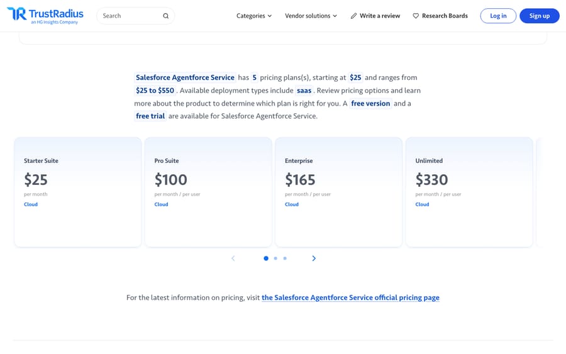This screenshot has width=566, height=354.
Task: Open the Salesforce Agentforce Service official pricing page link
Action: (350, 297)
